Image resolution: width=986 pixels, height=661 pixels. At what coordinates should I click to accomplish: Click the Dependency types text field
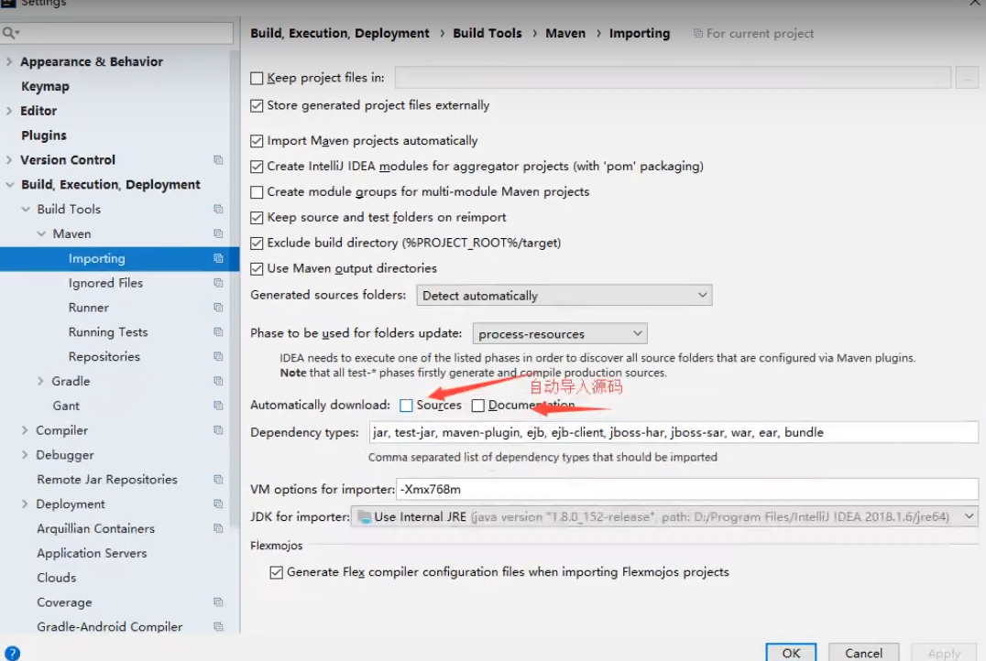pyautogui.click(x=674, y=432)
